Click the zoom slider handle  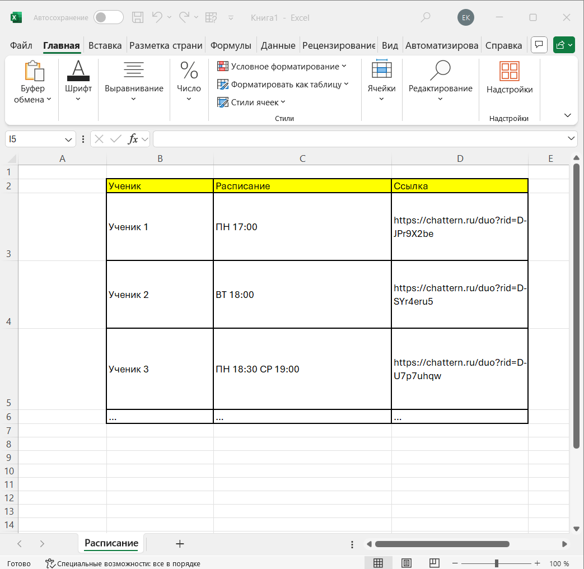pos(496,563)
